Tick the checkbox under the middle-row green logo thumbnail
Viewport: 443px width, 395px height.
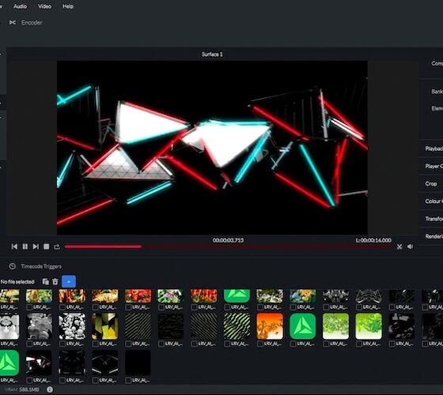coord(293,344)
